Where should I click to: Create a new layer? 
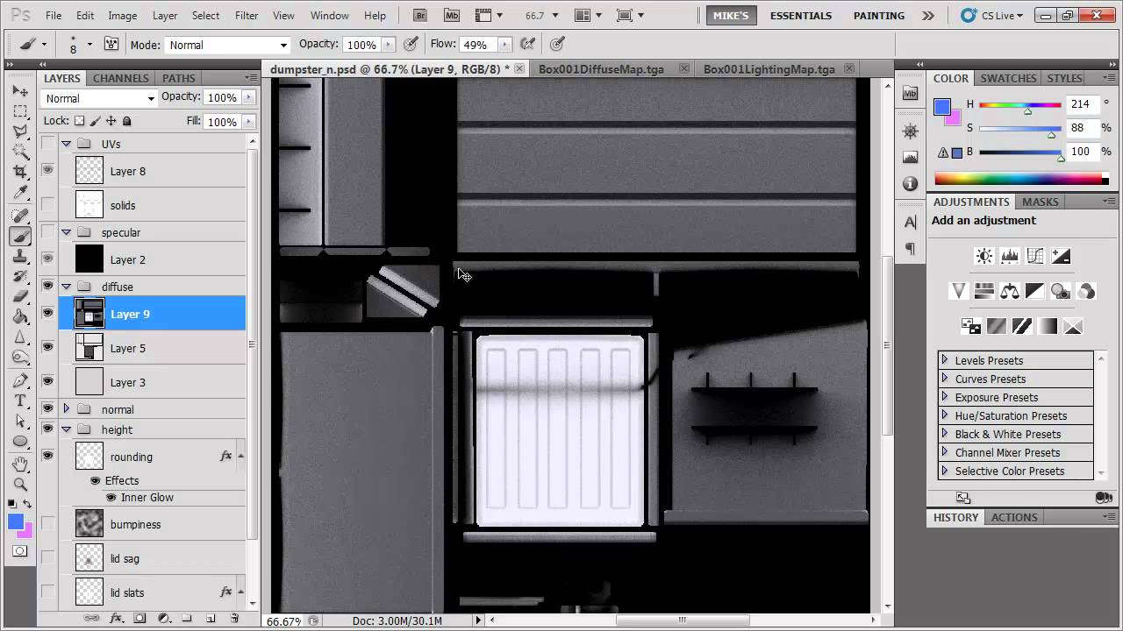pos(211,619)
